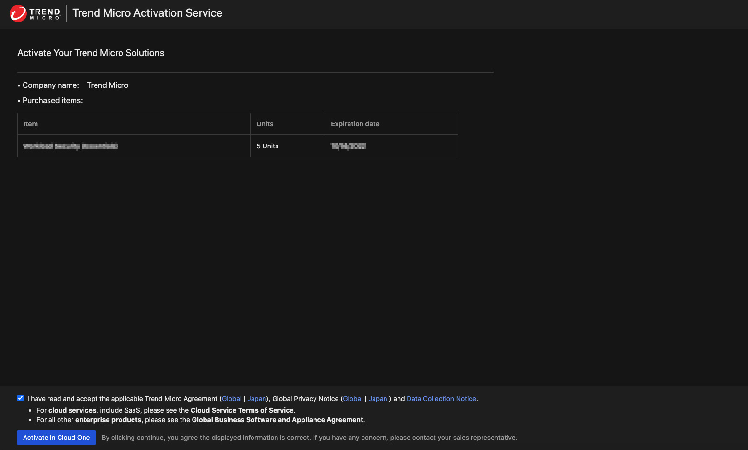Click the company name value Trend Micro
This screenshot has width=748, height=450.
[108, 85]
